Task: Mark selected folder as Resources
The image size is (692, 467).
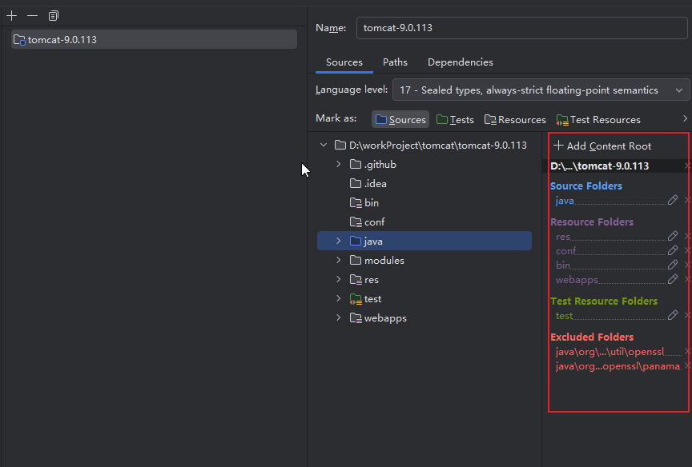Action: (515, 119)
